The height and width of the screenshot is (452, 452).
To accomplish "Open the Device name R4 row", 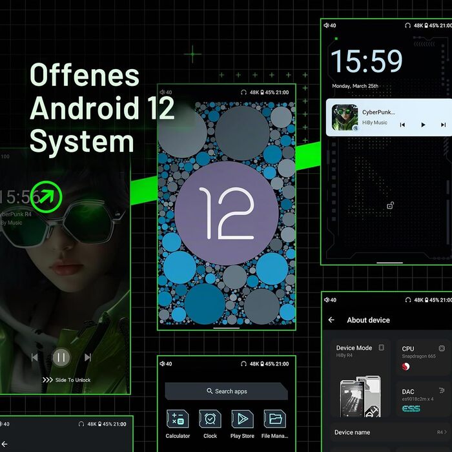I will pos(391,432).
